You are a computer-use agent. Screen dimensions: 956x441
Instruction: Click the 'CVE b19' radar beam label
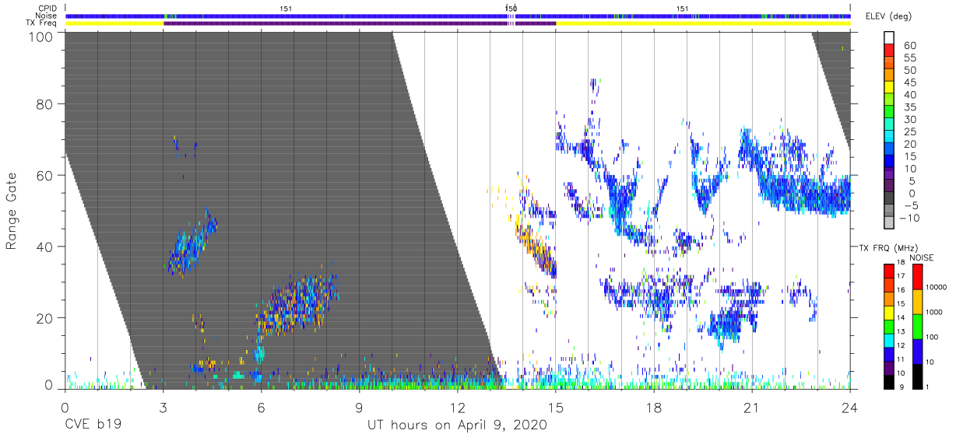(x=92, y=425)
